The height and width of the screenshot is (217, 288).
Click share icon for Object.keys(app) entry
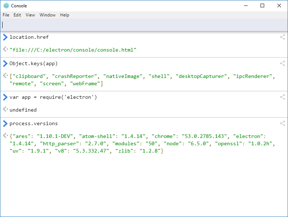pyautogui.click(x=282, y=63)
